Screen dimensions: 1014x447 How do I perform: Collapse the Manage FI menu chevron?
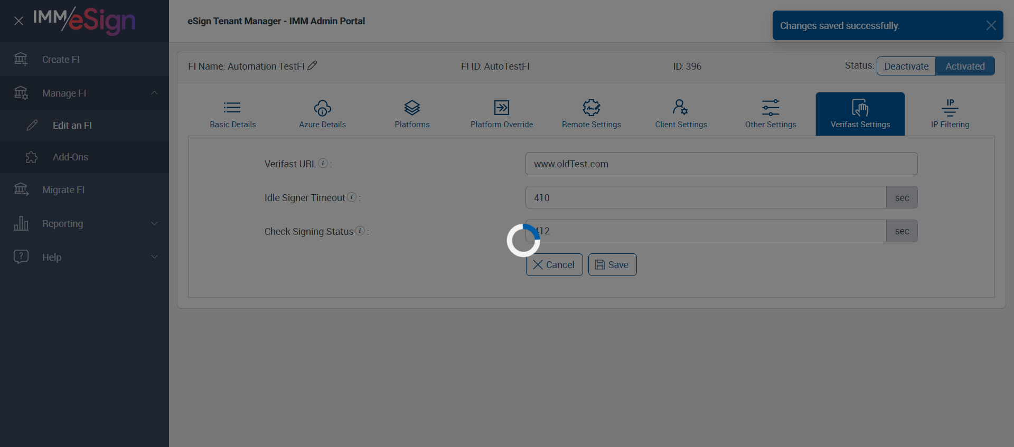(x=154, y=93)
